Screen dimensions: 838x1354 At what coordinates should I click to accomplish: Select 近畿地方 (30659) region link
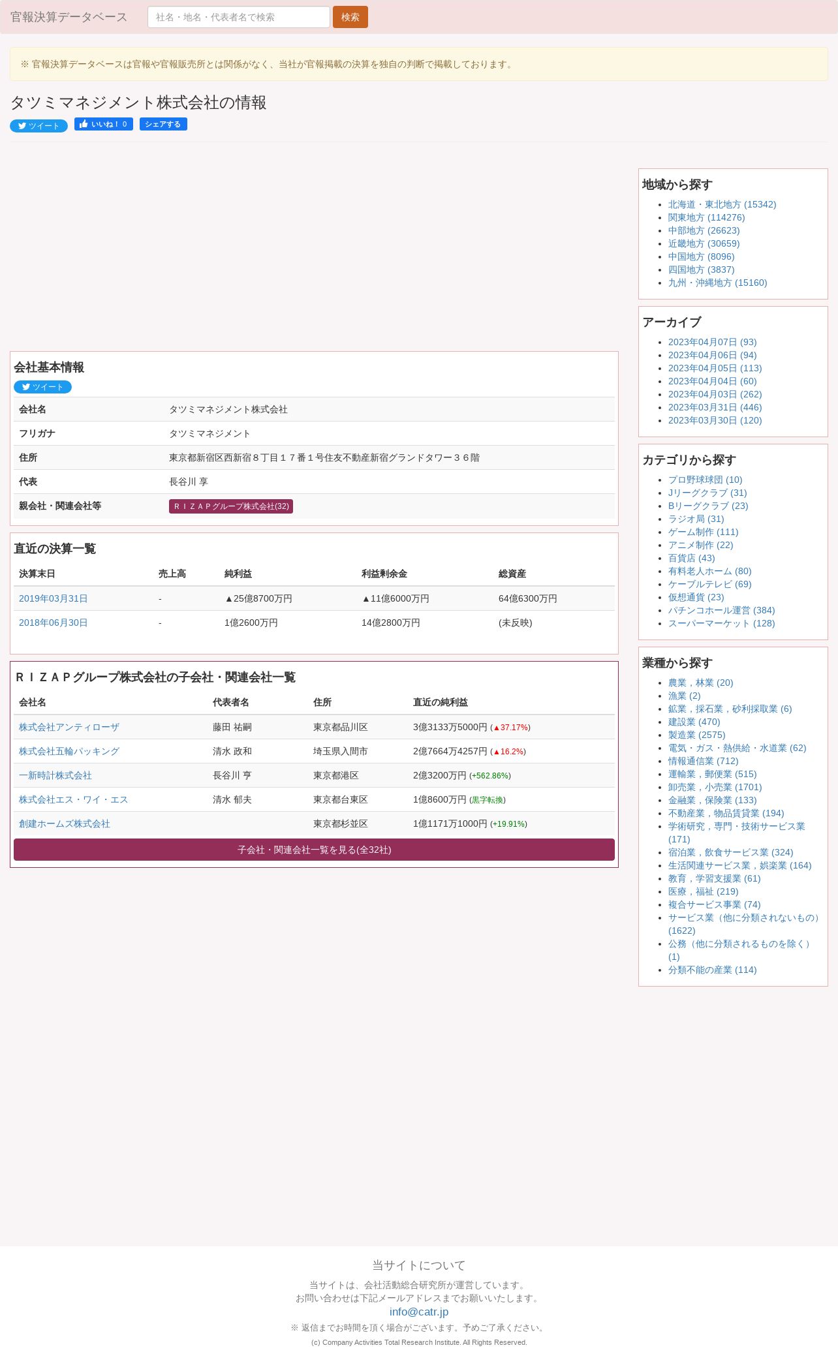[704, 243]
